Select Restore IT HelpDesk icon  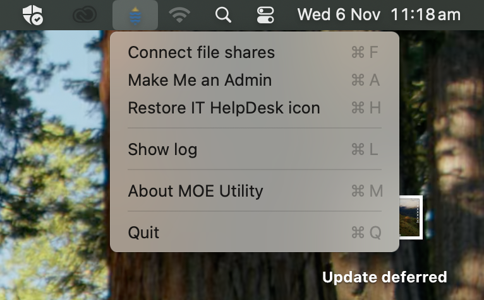224,108
